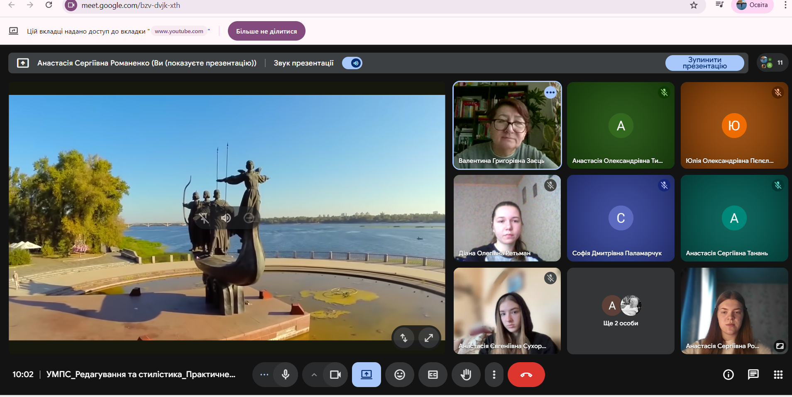Click the share screen button
792x397 pixels.
pyautogui.click(x=366, y=375)
